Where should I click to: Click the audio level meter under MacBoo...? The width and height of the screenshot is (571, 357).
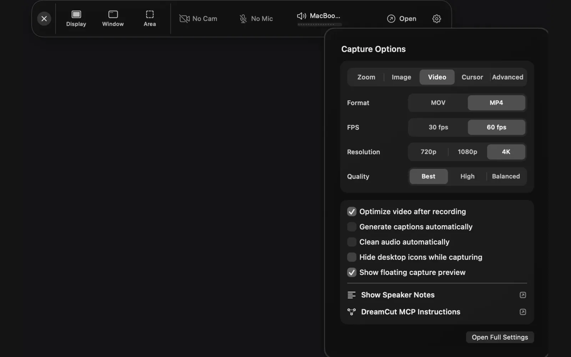tap(319, 25)
